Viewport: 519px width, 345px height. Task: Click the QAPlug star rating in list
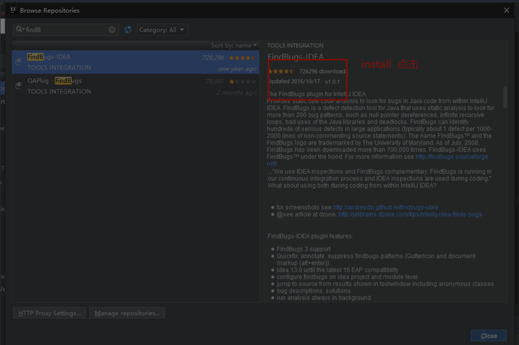pyautogui.click(x=243, y=82)
